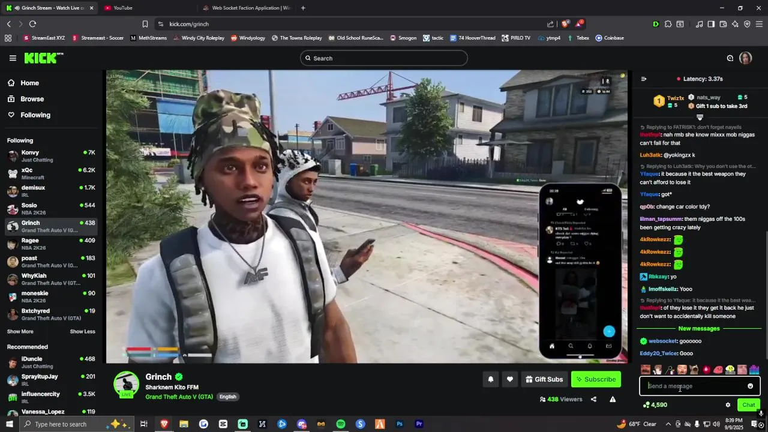Click the Kick search field
Viewport: 768px width, 432px height.
(x=384, y=58)
